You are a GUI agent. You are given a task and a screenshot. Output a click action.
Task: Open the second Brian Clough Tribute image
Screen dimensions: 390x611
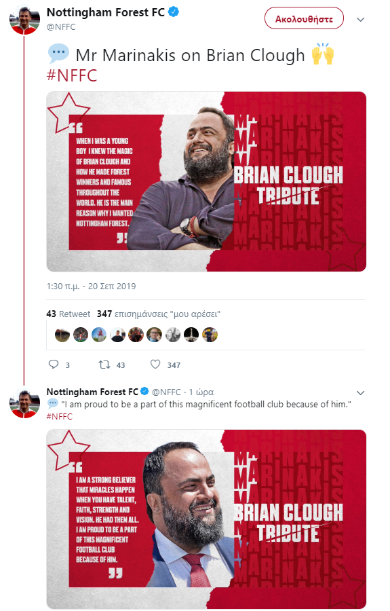(x=206, y=519)
